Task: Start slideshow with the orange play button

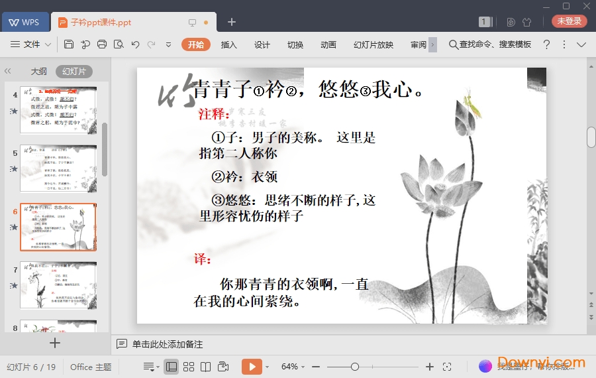Action: pos(252,367)
